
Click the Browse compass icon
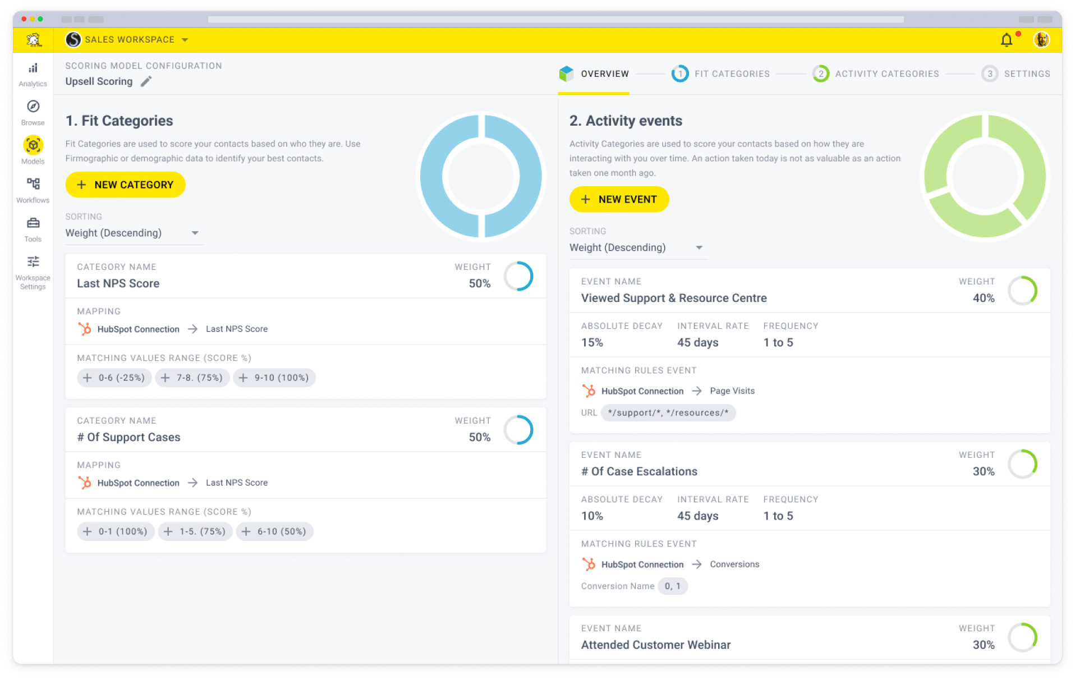[33, 107]
